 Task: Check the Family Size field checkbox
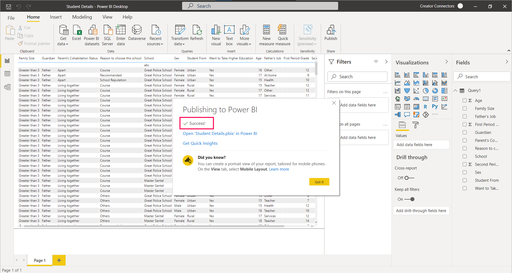coord(465,109)
